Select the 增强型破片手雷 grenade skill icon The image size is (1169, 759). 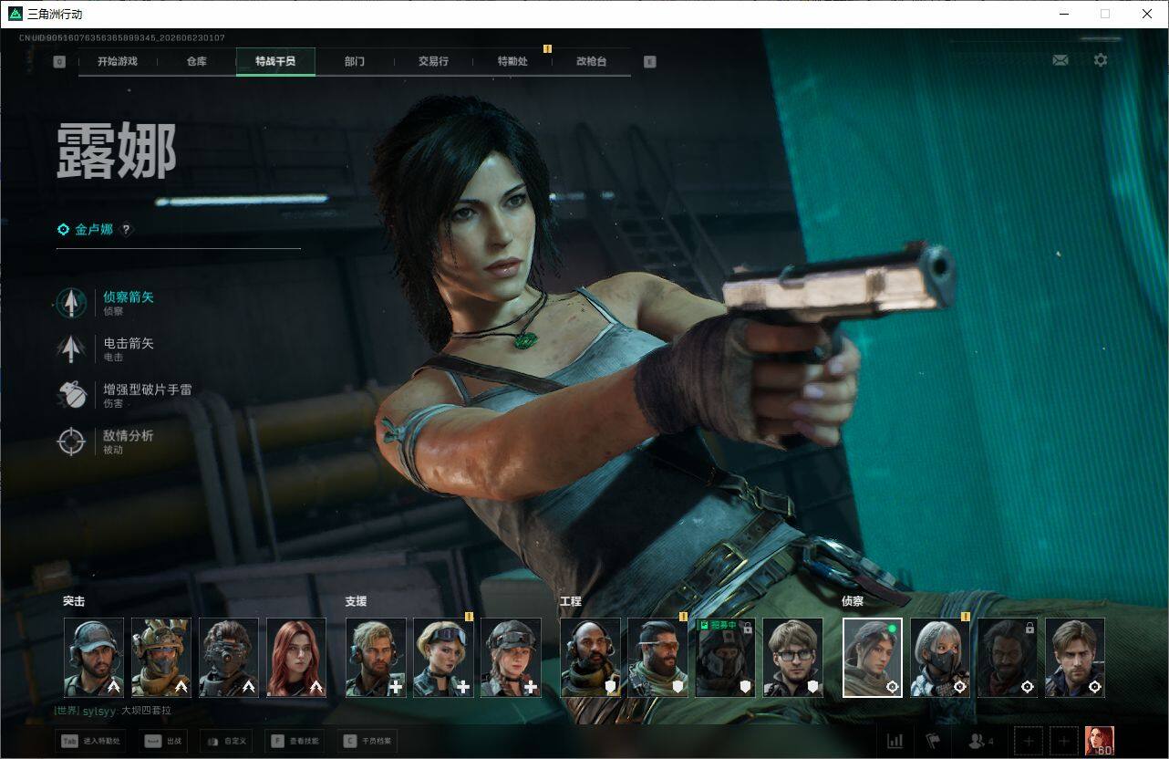(x=71, y=395)
